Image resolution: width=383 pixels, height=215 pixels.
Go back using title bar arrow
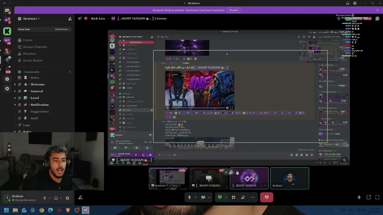[x=4, y=3]
